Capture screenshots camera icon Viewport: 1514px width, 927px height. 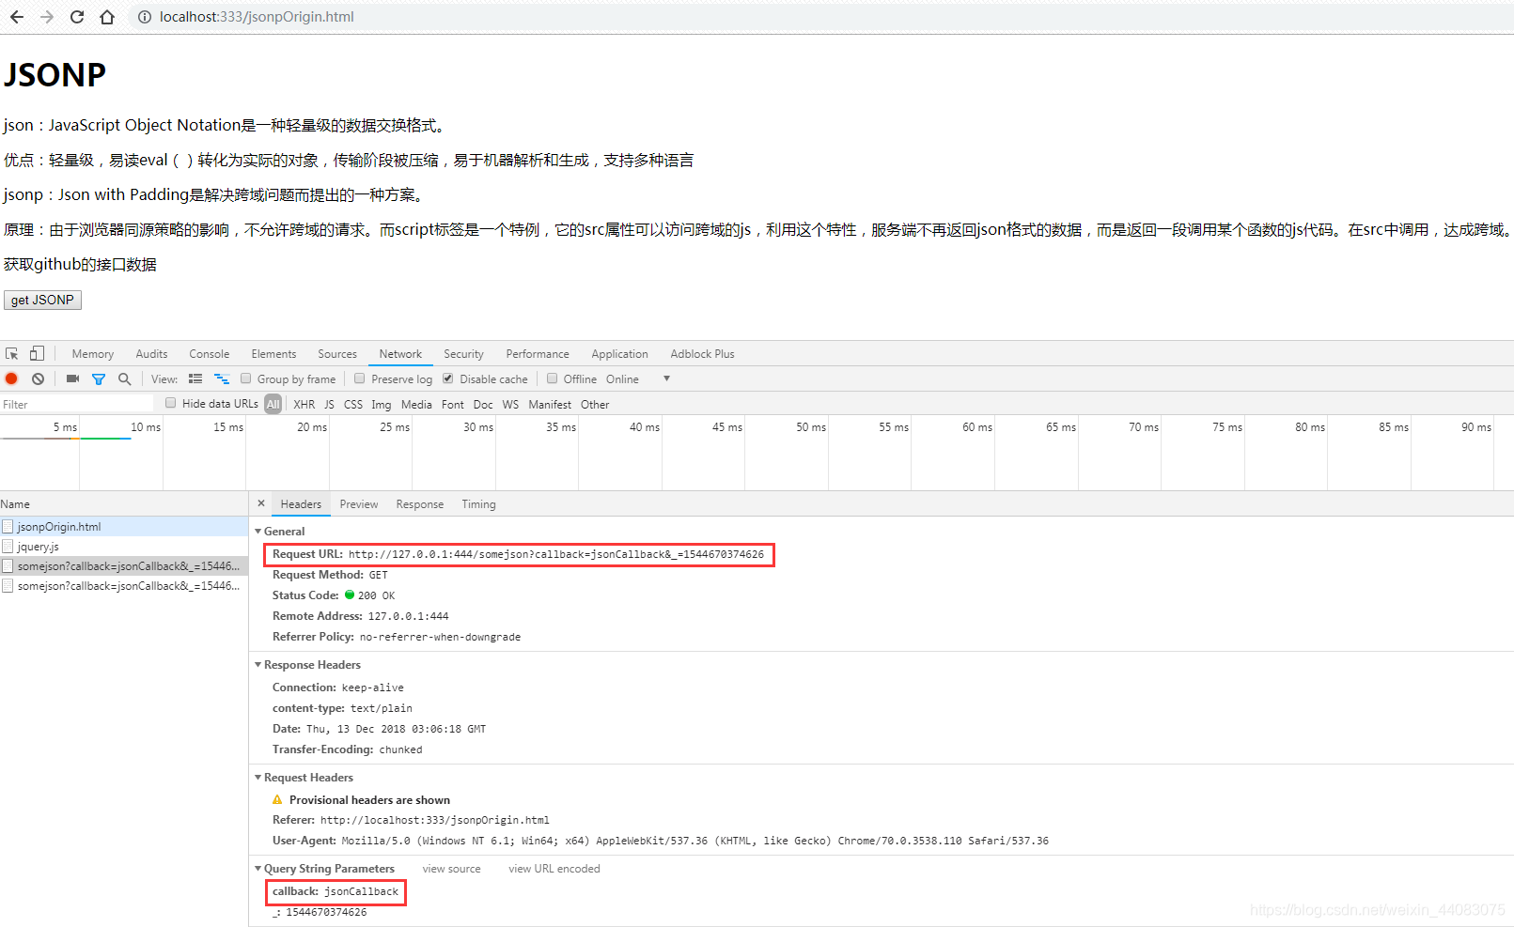click(72, 379)
